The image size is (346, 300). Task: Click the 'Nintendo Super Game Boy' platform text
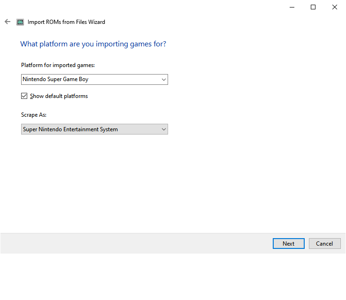(55, 79)
